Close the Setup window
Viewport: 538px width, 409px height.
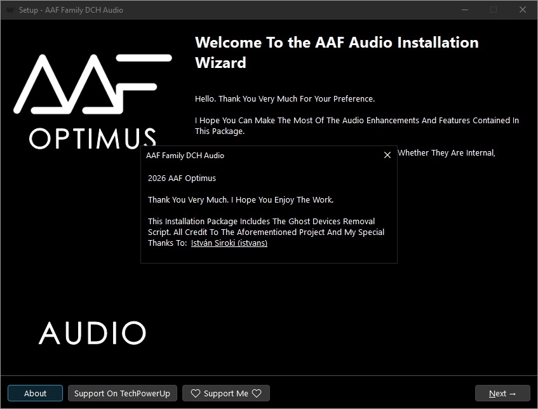tap(523, 10)
